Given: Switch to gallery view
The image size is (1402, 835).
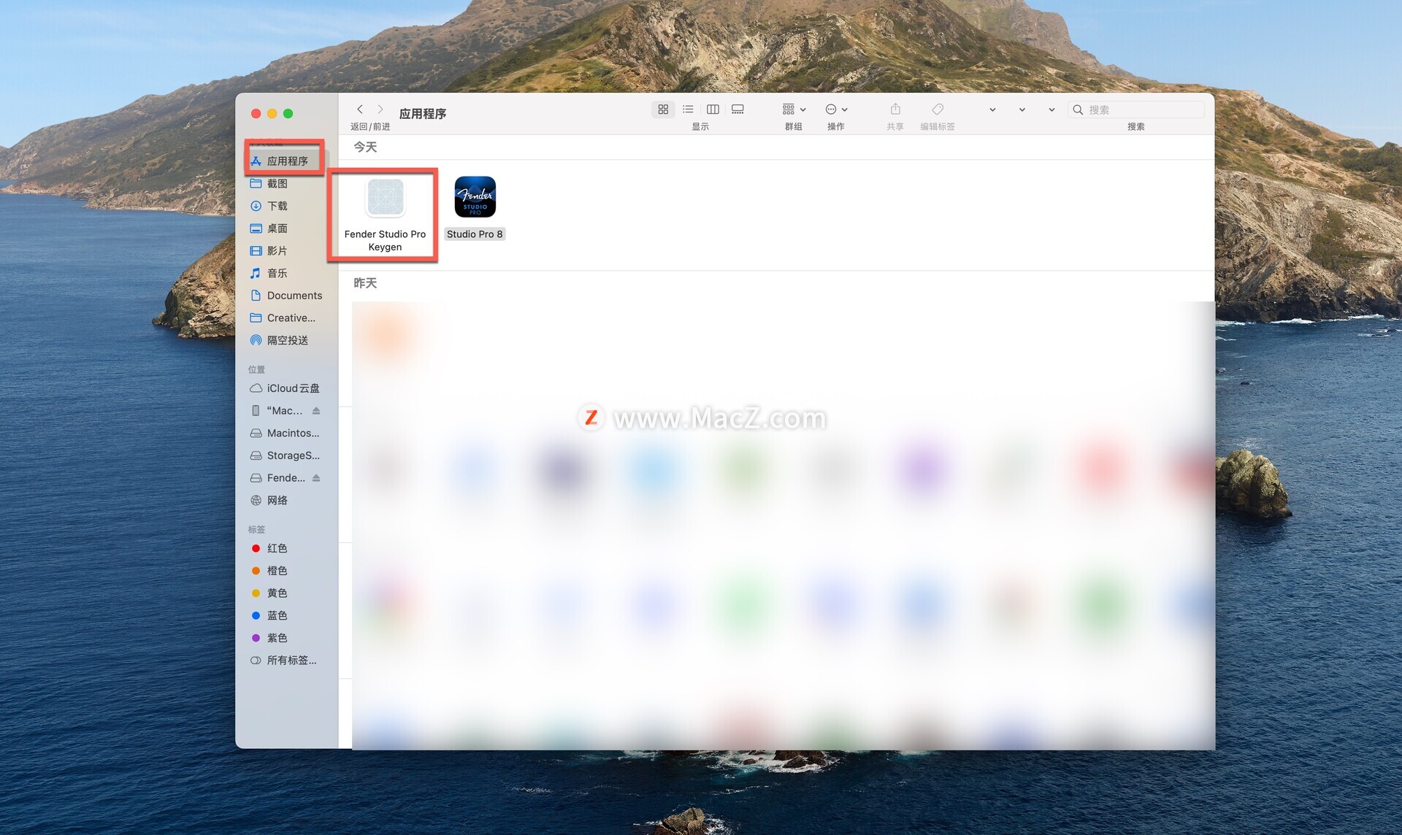Looking at the screenshot, I should pos(738,109).
